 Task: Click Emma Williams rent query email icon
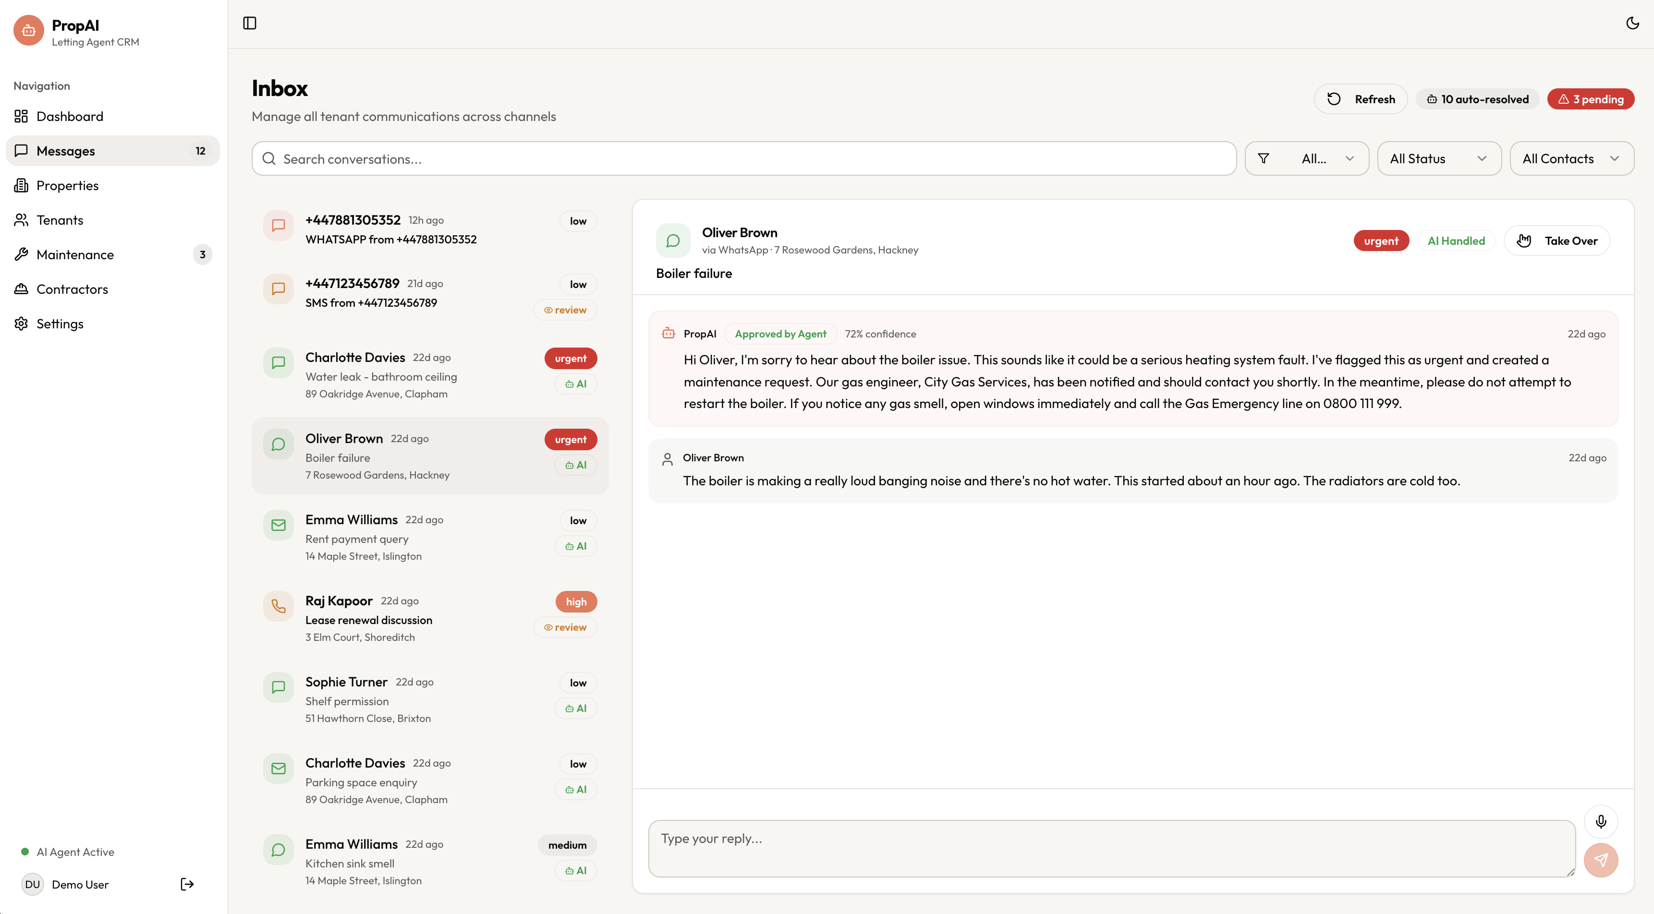[278, 525]
